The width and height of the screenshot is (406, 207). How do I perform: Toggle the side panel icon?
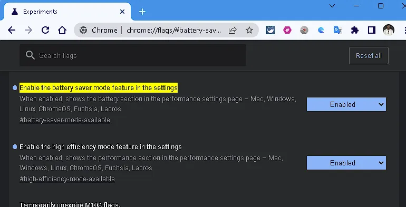point(372,30)
